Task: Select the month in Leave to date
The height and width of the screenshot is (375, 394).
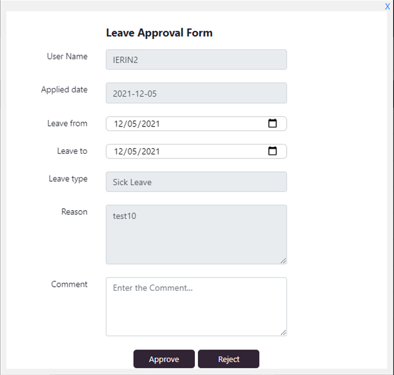Action: (x=118, y=152)
